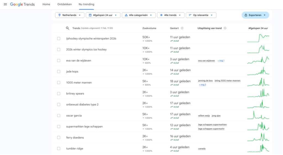Select the Nu trending tab
This screenshot has width=283, height=155.
(x=86, y=4)
